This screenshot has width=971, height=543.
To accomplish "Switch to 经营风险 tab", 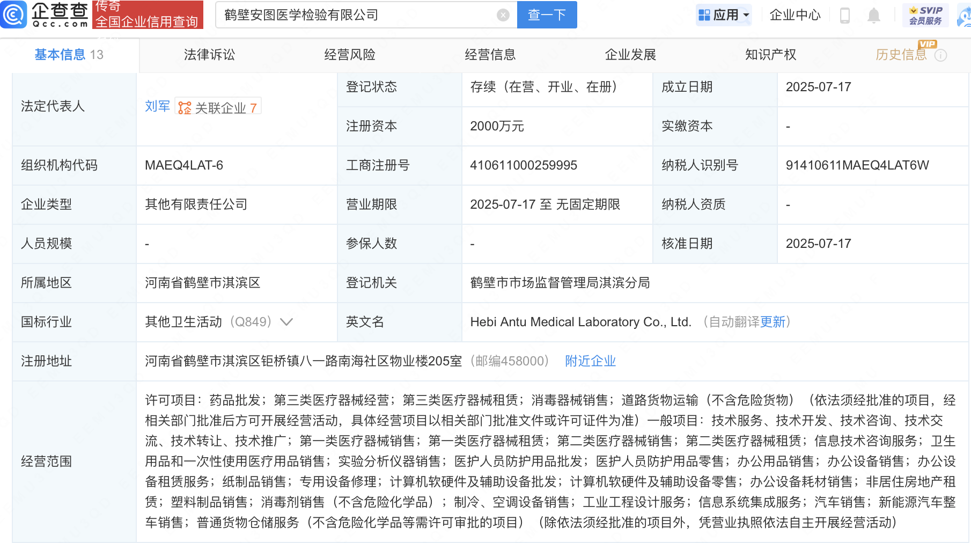I will [350, 55].
